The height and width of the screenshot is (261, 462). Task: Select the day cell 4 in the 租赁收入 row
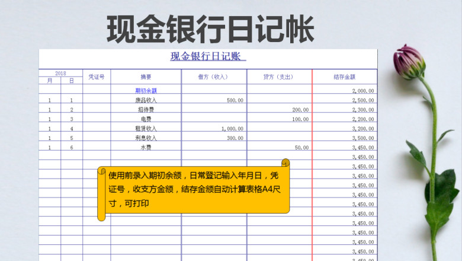[x=72, y=127]
